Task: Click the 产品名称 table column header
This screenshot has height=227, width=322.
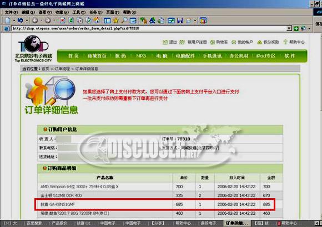Action: tap(105, 178)
